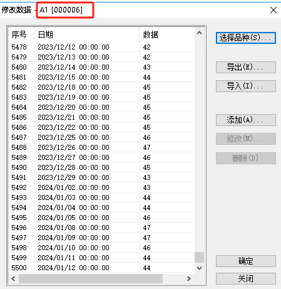This screenshot has width=281, height=289.
Task: Click the horizontal scrollbar right arrow
Action: point(189,278)
